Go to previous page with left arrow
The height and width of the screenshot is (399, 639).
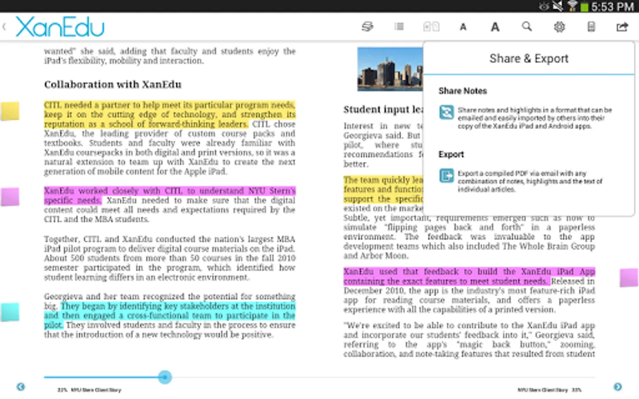[x=21, y=387]
